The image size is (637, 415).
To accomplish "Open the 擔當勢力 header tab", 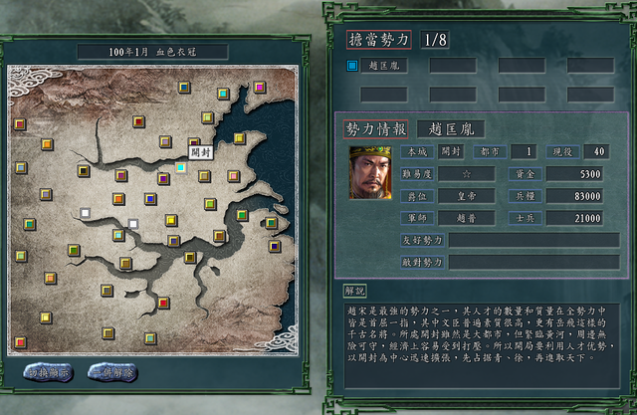I will (378, 40).
